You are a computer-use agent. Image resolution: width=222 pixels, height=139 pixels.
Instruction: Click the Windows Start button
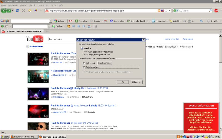(5, 137)
